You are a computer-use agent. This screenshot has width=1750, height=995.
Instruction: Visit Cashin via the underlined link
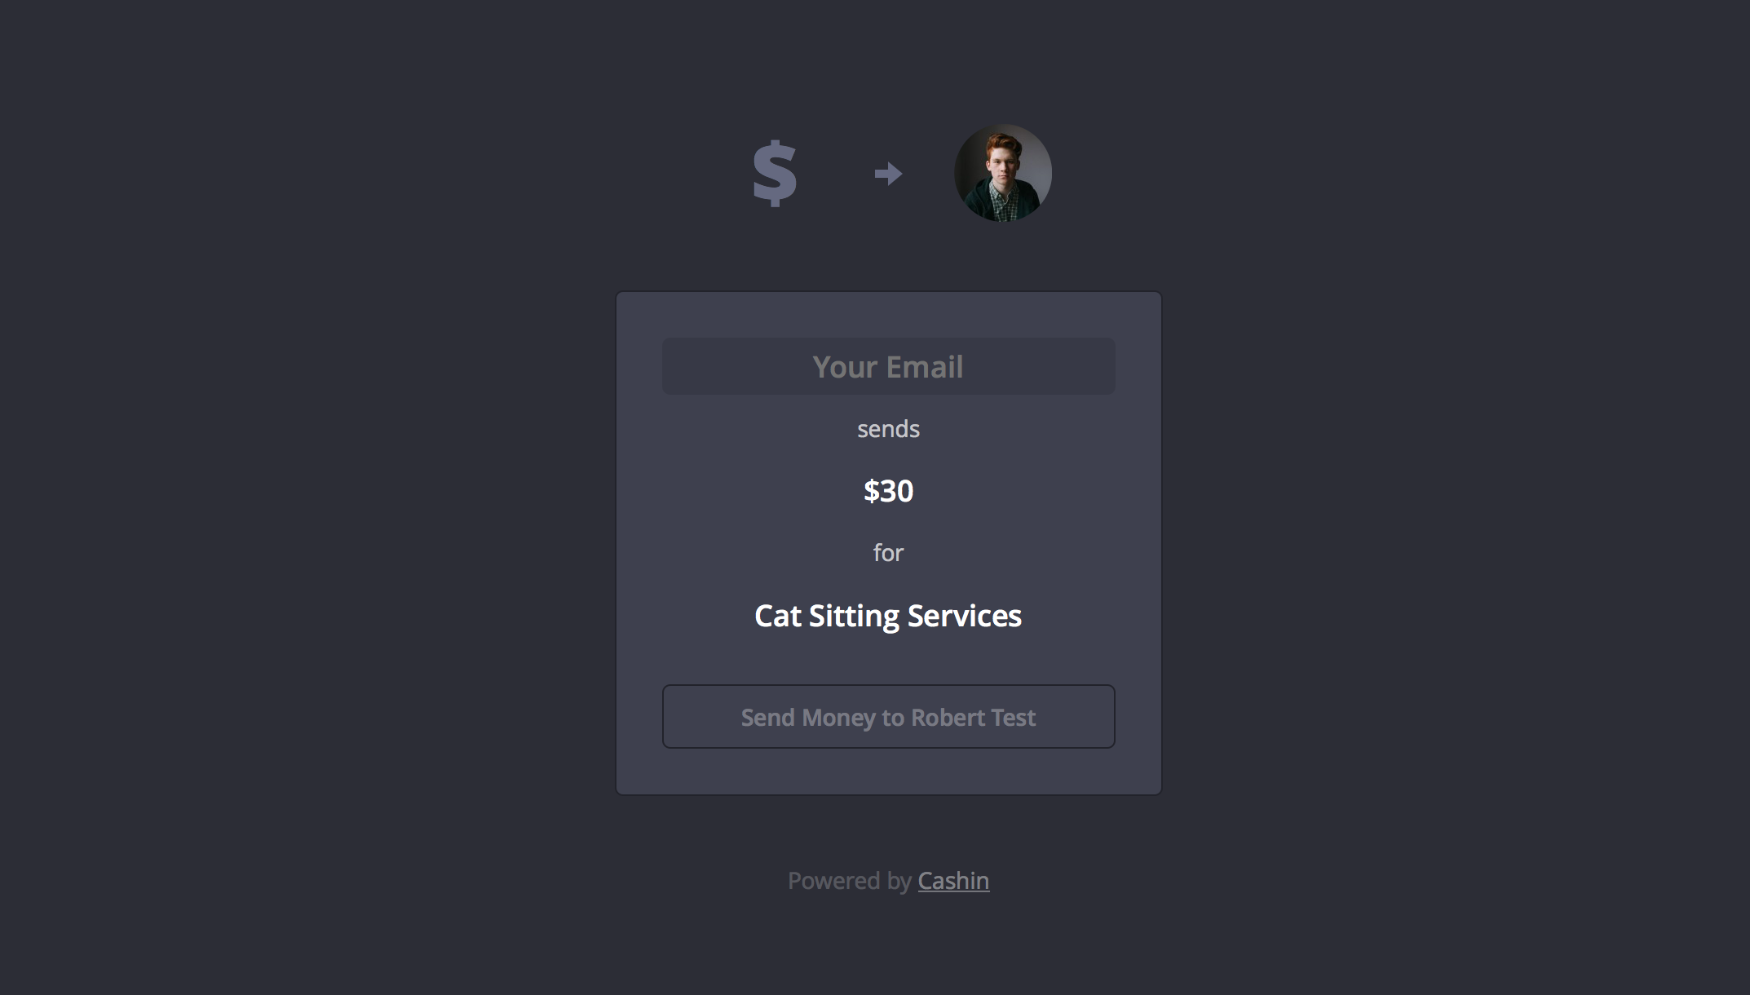click(x=953, y=880)
